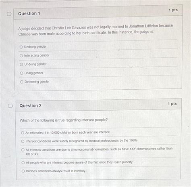
Task: Select the 'Undoing gender' radio option
Action: (21, 65)
